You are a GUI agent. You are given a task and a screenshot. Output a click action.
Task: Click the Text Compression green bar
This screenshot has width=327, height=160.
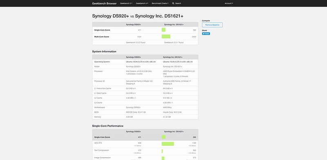tap(162, 151)
